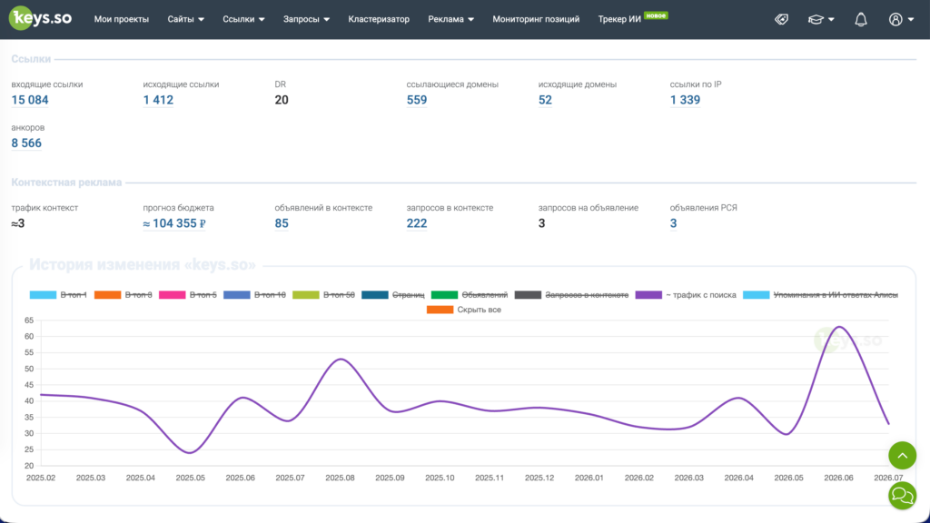Click трафик контекст value ≈3
This screenshot has height=523, width=930.
(x=18, y=223)
